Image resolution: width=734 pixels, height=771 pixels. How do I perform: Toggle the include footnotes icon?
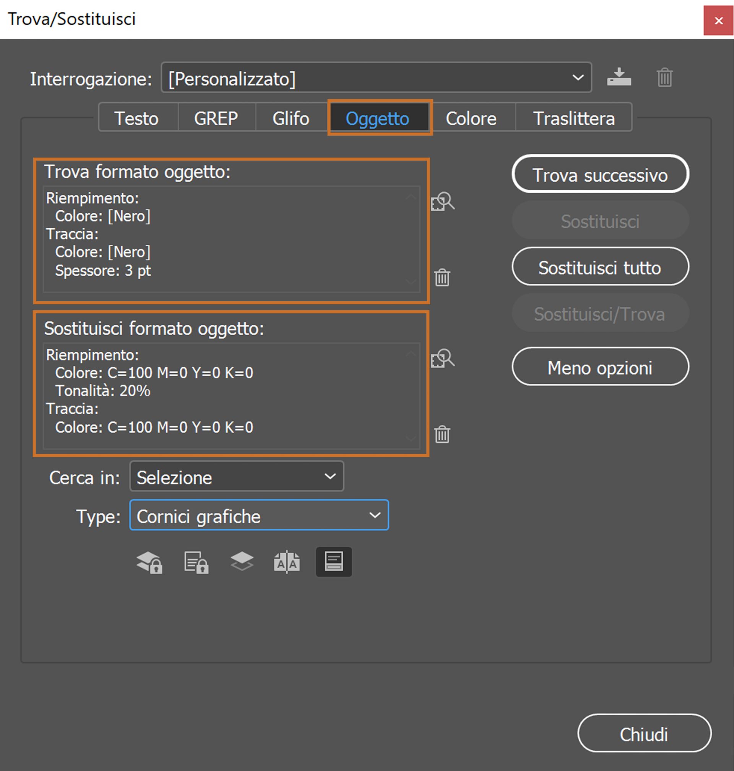click(x=333, y=562)
